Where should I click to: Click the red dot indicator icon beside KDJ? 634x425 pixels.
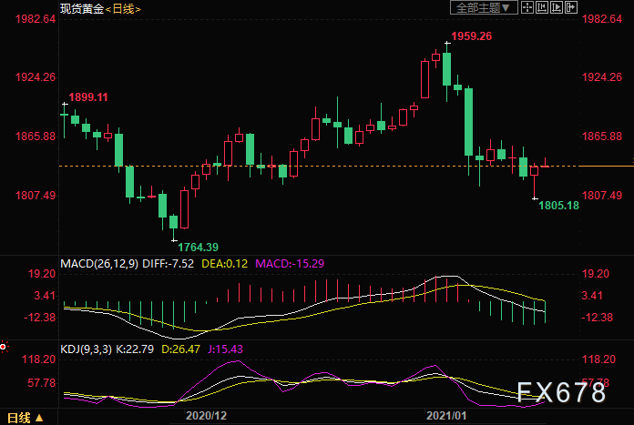click(x=4, y=347)
